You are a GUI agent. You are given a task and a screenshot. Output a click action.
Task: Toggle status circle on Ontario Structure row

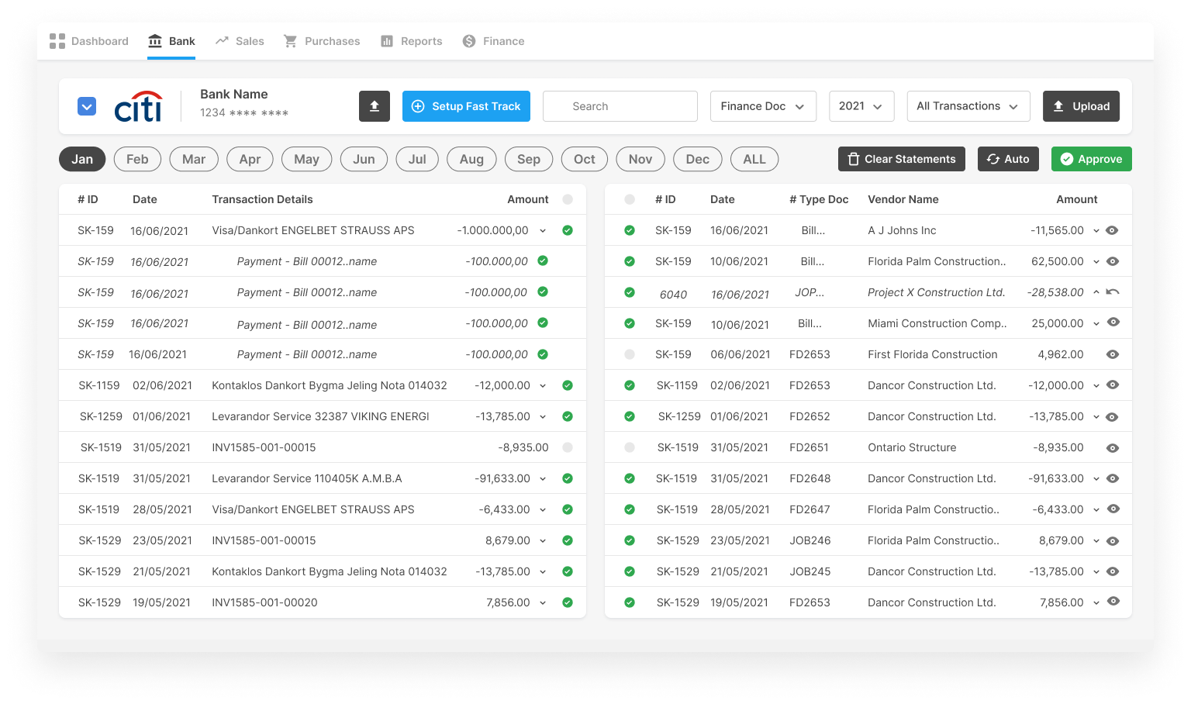click(630, 447)
